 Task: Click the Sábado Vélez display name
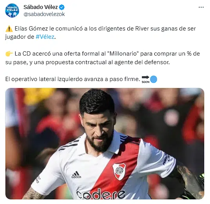[x=41, y=7]
